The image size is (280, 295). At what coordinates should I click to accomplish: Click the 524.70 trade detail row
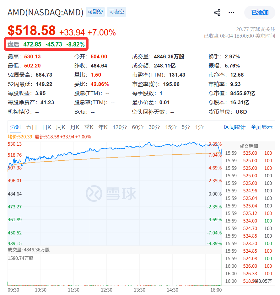(x=248, y=228)
